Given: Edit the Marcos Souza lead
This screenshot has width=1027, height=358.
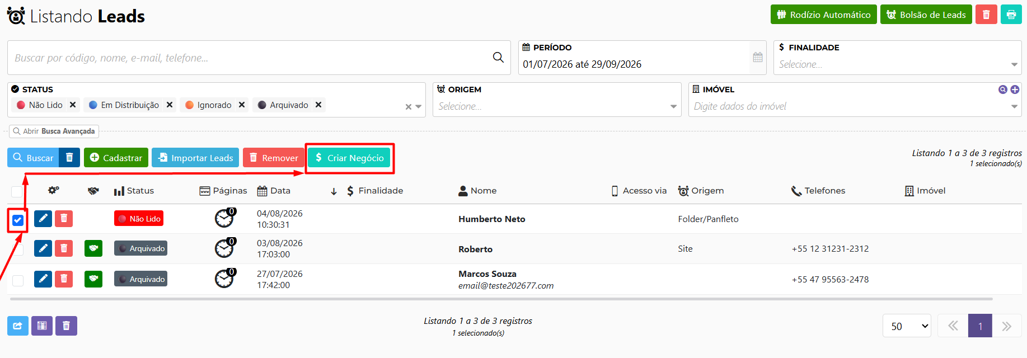Looking at the screenshot, I should click(43, 279).
